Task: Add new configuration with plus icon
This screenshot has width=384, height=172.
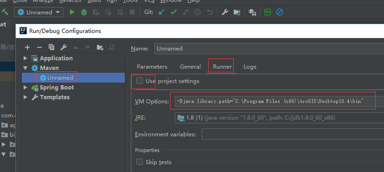Action: pos(27,47)
